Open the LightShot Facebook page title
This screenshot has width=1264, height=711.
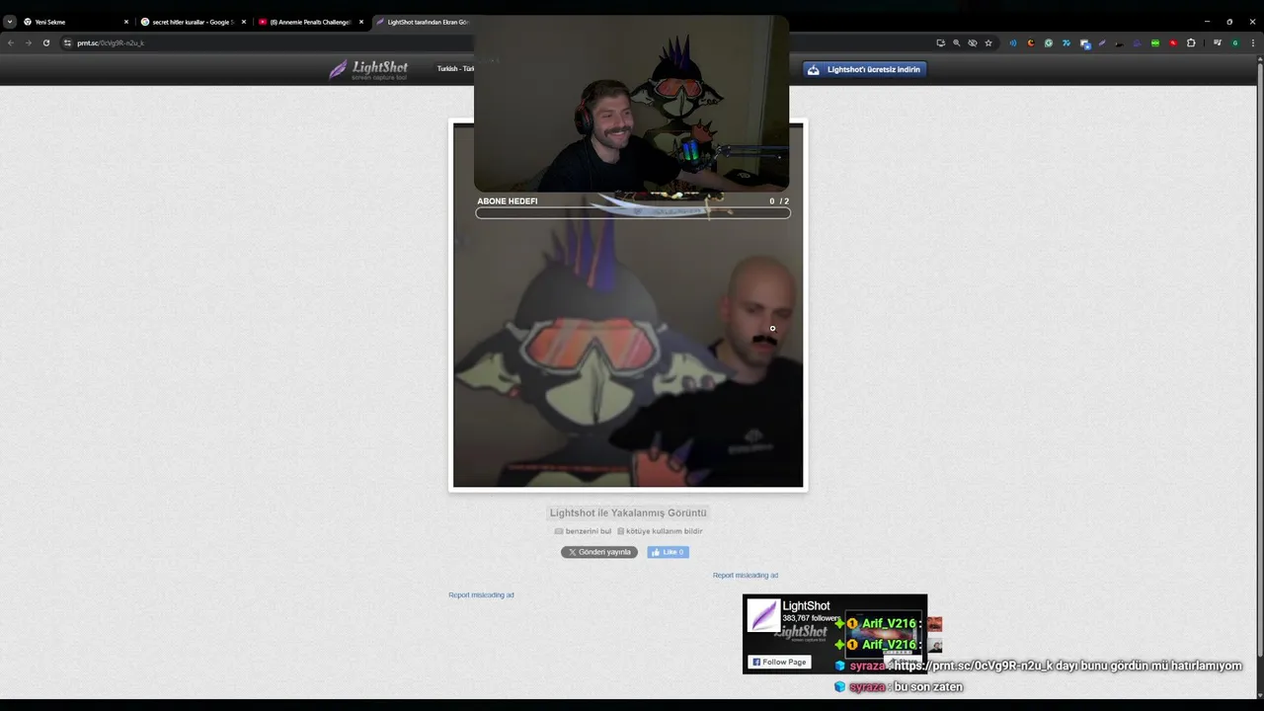pyautogui.click(x=806, y=606)
